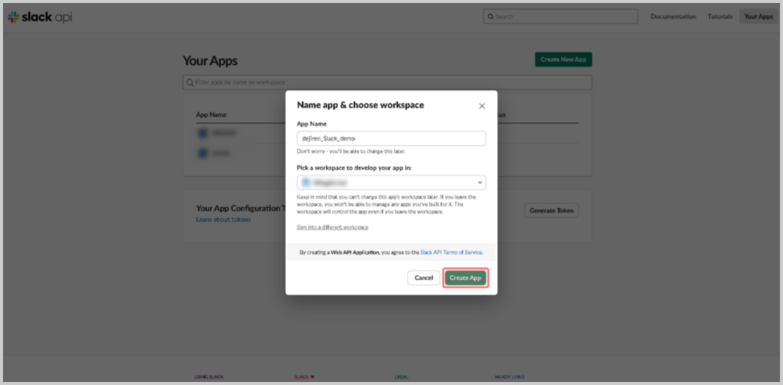Click the Filter apps by name field
Screen dimensions: 783x385
[x=387, y=82]
